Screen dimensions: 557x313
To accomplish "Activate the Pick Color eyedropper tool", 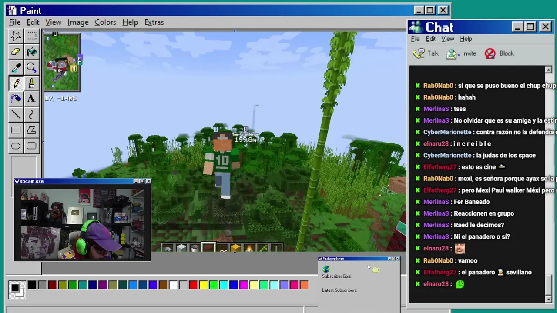I will tap(16, 67).
